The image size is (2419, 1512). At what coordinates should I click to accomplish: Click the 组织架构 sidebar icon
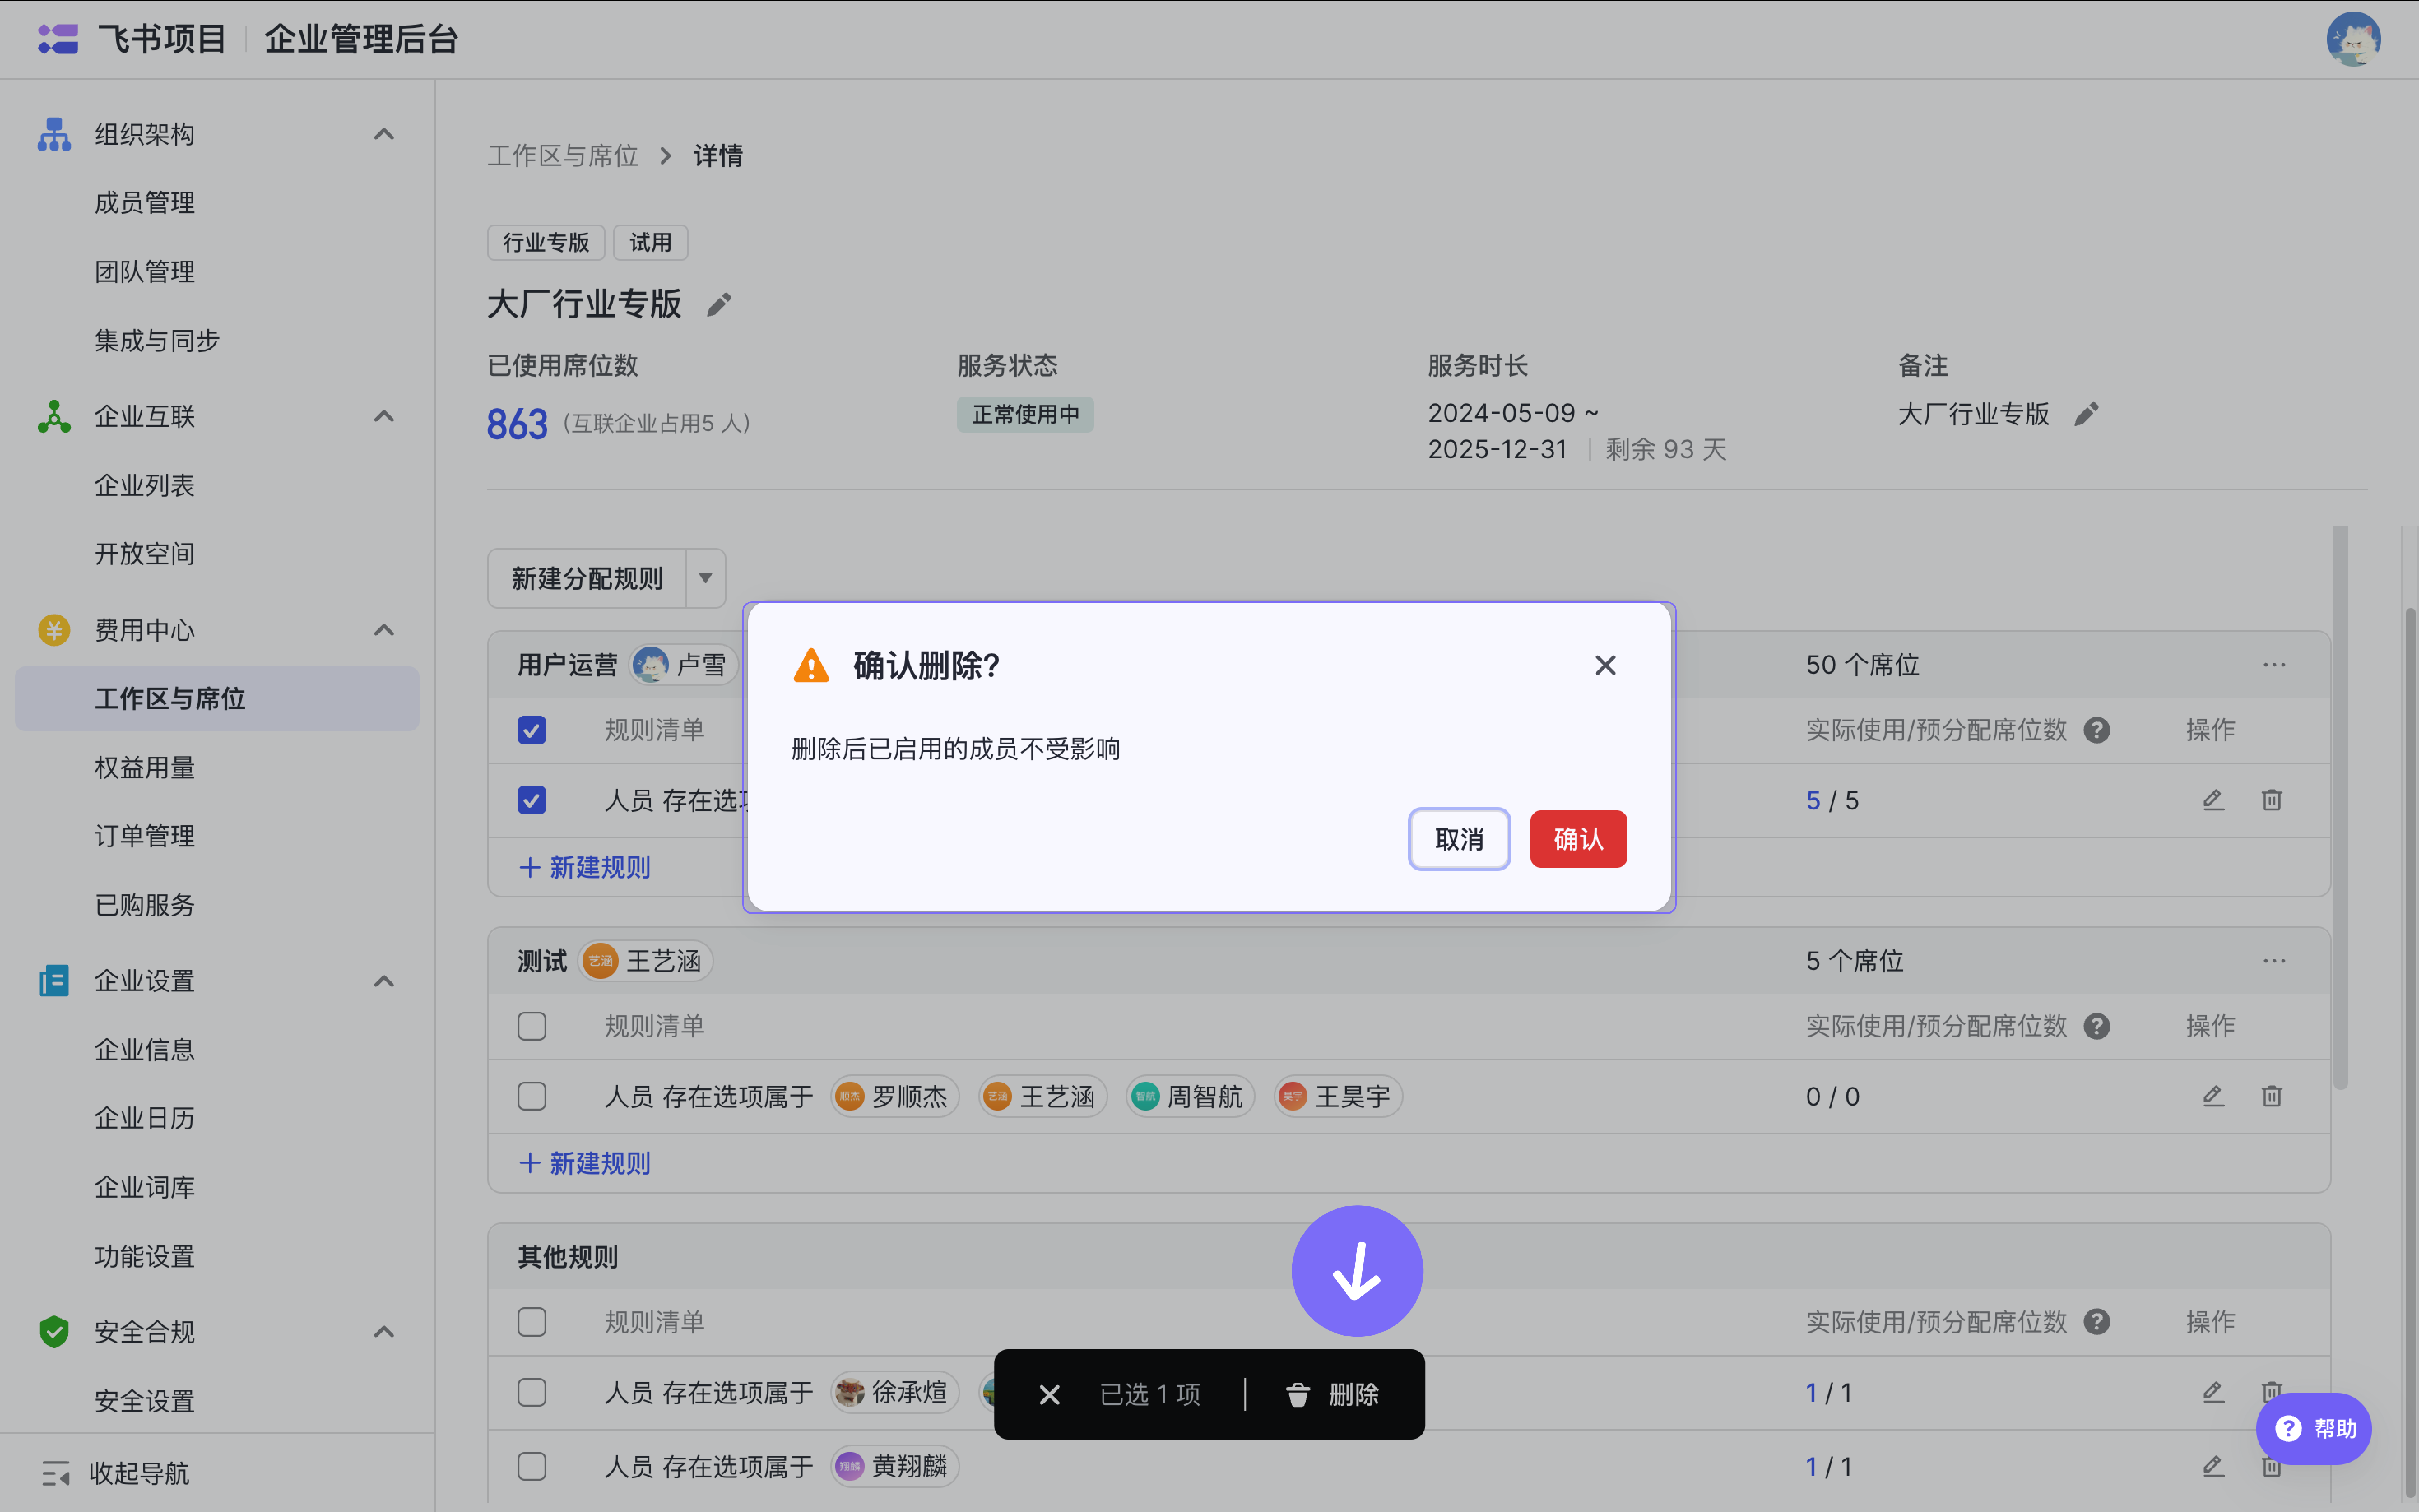54,134
